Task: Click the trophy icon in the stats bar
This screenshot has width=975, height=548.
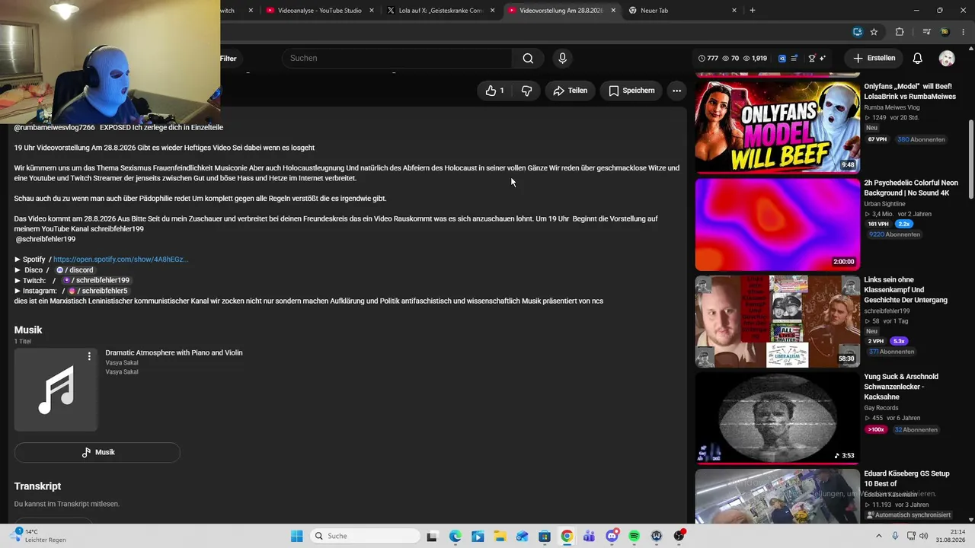Action: point(812,59)
